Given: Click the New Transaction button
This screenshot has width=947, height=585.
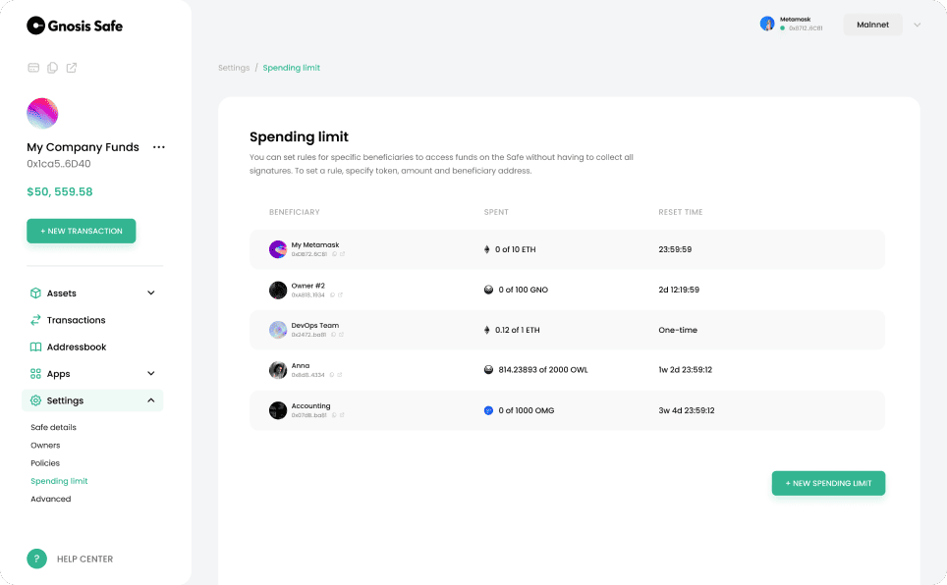Looking at the screenshot, I should coord(81,231).
